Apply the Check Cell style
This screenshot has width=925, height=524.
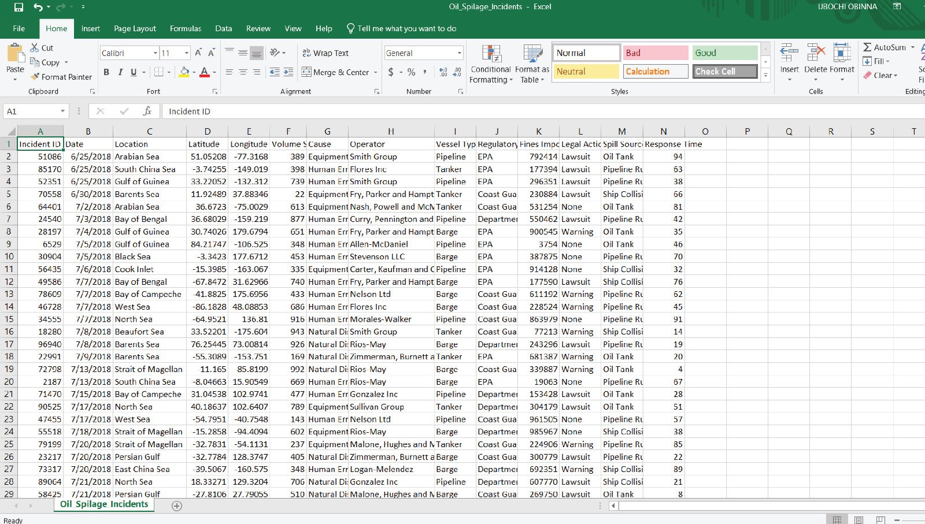(725, 72)
